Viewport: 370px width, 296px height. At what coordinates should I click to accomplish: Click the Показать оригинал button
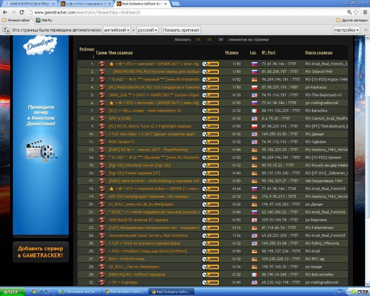(x=181, y=30)
